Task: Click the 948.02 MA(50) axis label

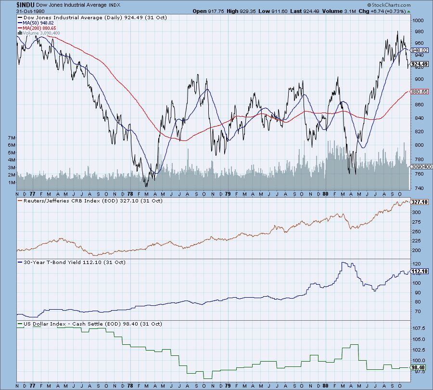Action: coord(420,50)
